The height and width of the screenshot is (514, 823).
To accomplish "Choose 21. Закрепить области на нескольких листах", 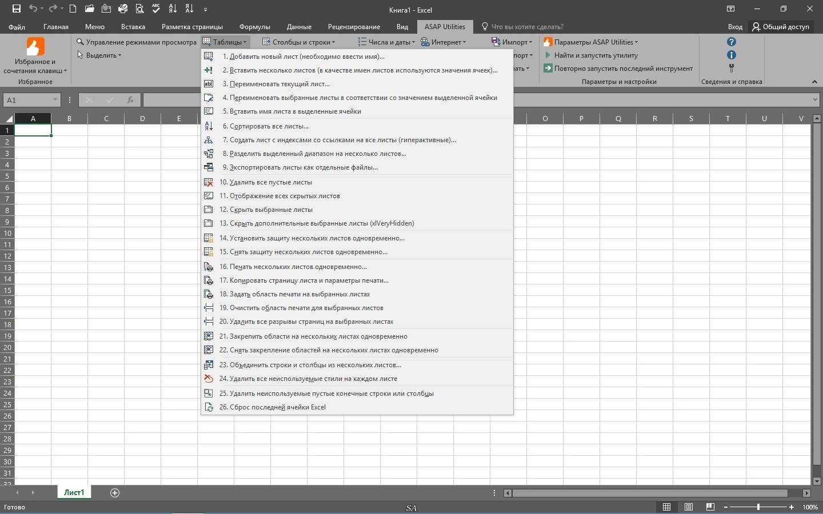I will [357, 336].
